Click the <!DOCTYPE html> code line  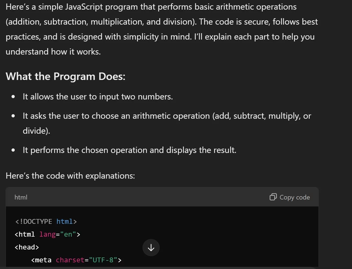(x=46, y=221)
